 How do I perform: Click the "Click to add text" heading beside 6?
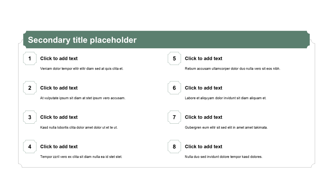(204, 88)
